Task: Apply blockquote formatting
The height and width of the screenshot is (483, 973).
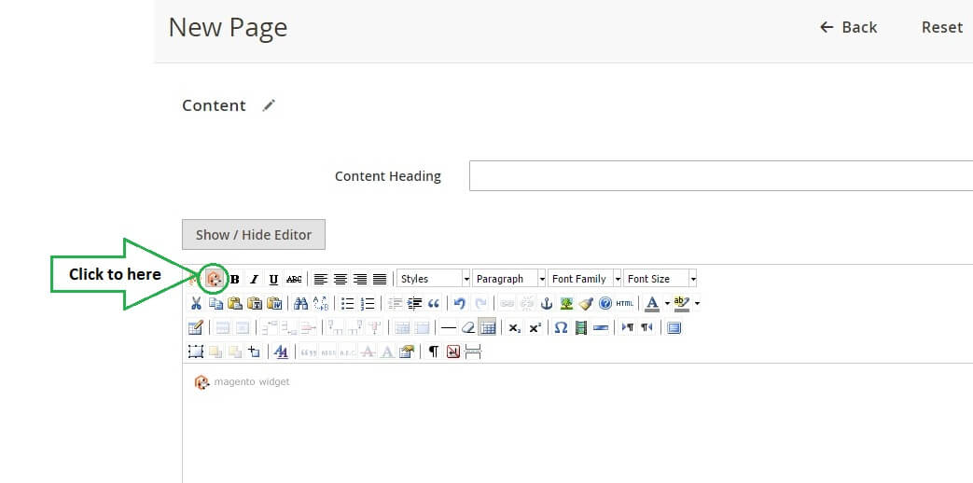Action: (x=434, y=303)
